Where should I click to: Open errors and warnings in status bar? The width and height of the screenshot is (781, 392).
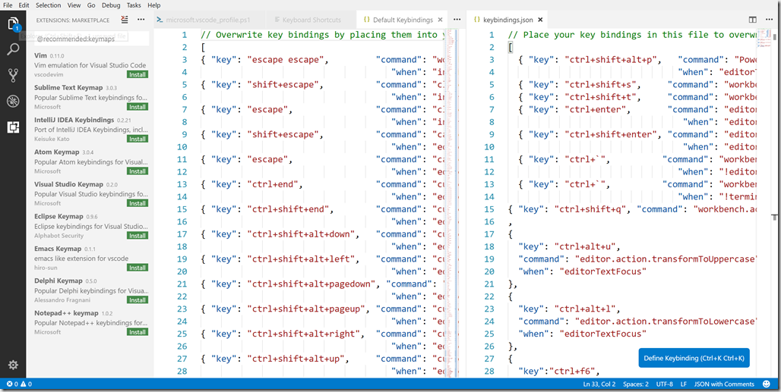20,384
